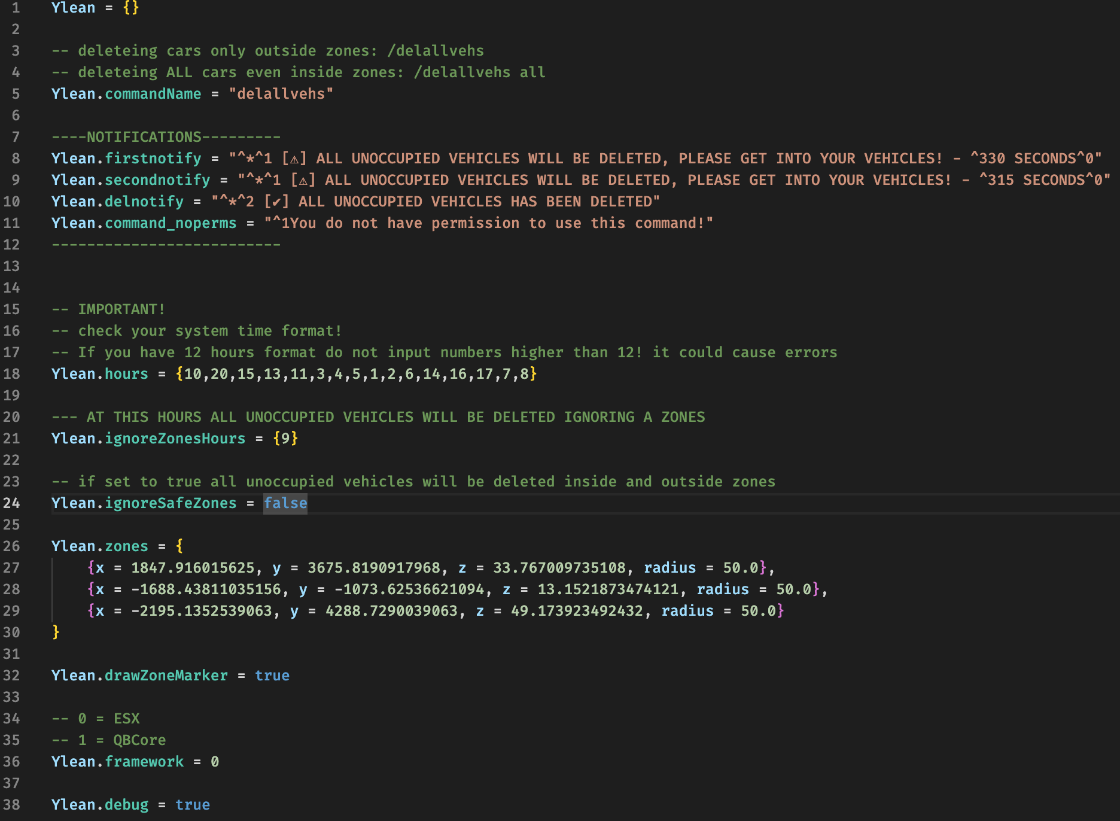Click the drawZoneMarker true value
Image resolution: width=1120 pixels, height=821 pixels.
coord(272,676)
